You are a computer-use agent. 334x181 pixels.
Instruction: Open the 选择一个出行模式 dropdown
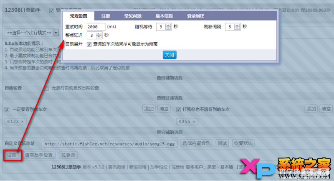(32, 33)
